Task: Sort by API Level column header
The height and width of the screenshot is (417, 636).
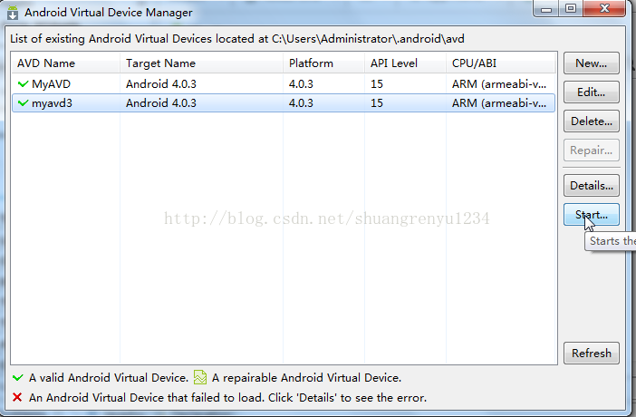Action: click(x=405, y=63)
